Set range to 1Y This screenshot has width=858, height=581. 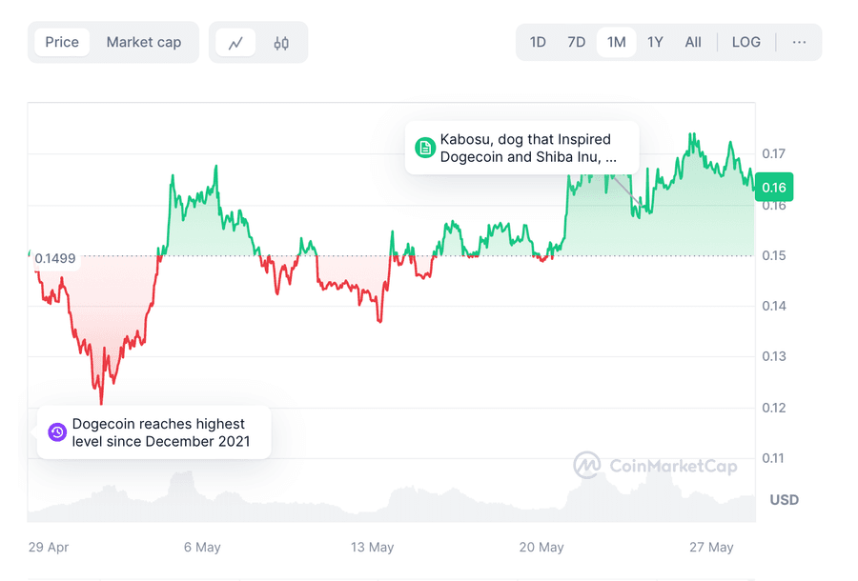655,42
